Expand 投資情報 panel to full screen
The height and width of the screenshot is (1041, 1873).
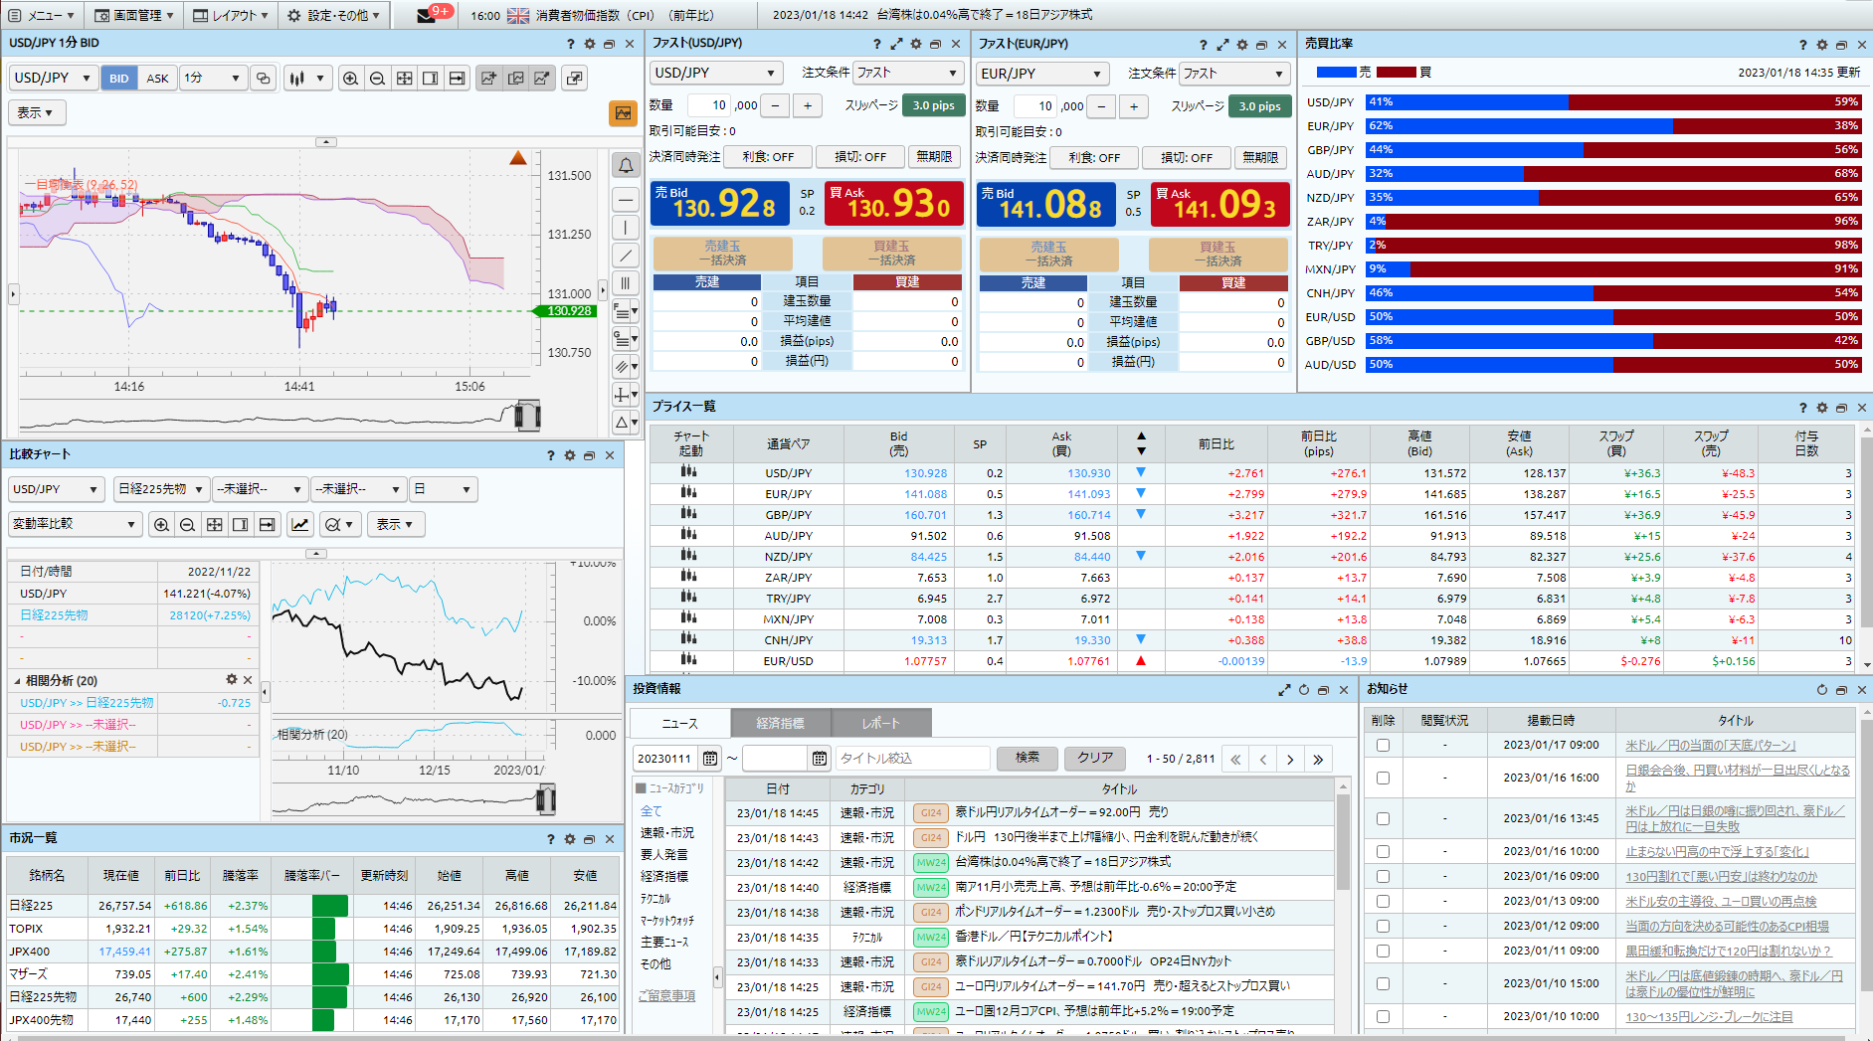1284,689
